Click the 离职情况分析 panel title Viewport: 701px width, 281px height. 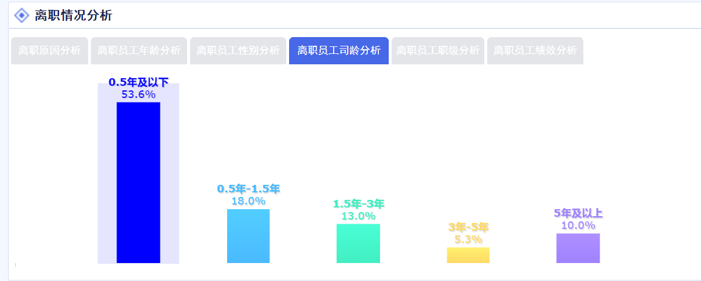[73, 16]
